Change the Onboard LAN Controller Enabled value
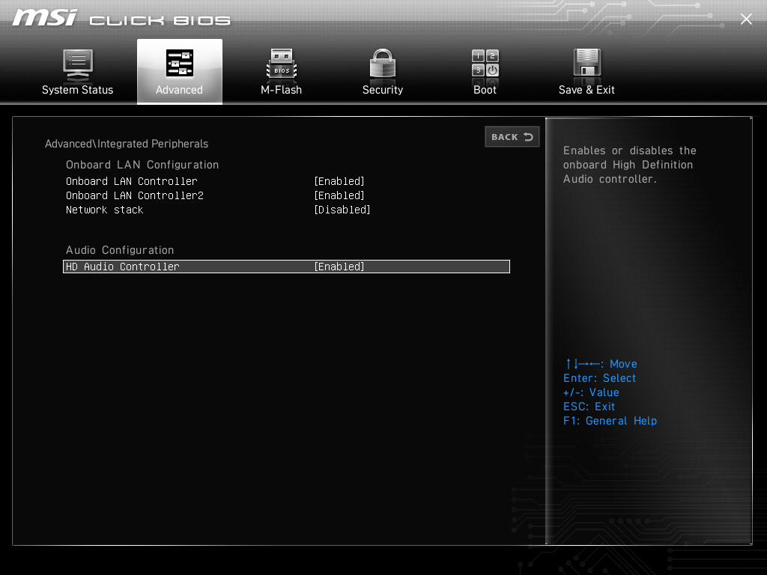The height and width of the screenshot is (575, 767). 339,181
